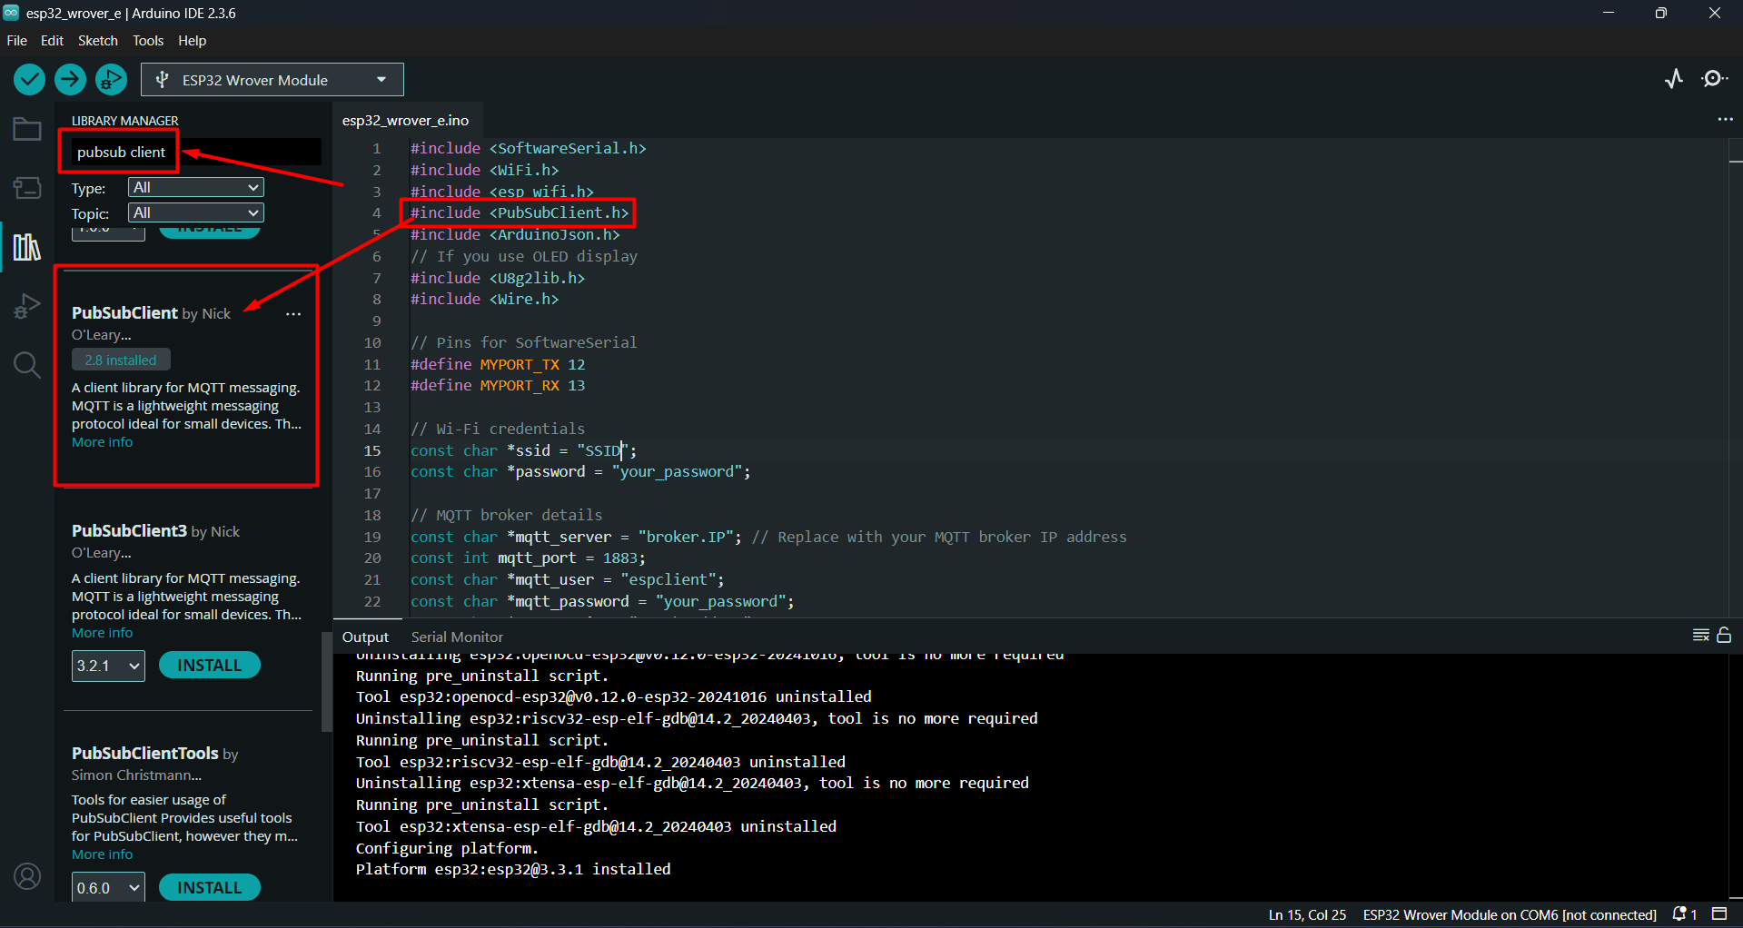Open the Sketch menu
The width and height of the screenshot is (1743, 928).
97,41
